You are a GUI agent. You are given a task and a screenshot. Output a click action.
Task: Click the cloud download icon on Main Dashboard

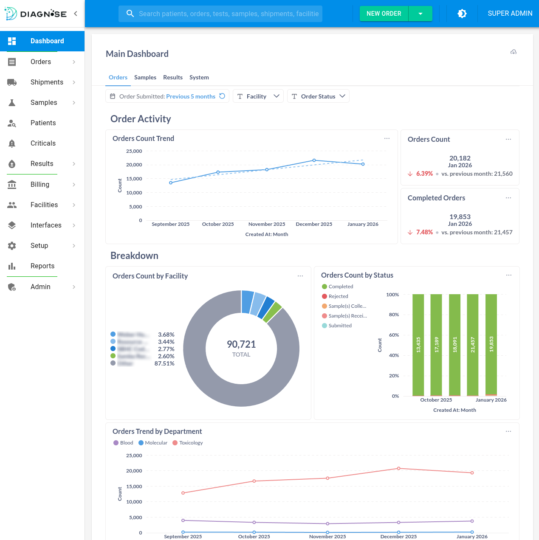514,51
